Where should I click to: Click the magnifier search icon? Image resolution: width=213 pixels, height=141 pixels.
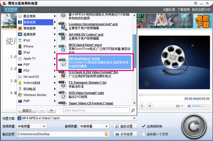133,111
